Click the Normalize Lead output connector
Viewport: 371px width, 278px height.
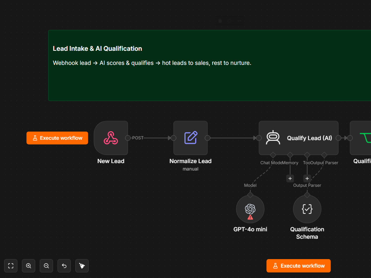(207, 138)
